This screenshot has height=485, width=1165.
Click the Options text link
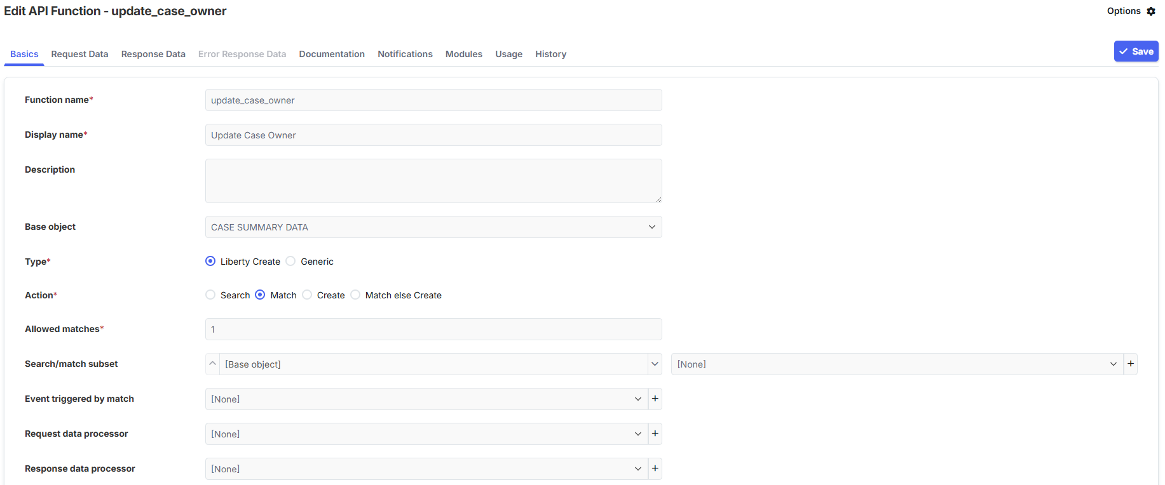tap(1124, 11)
